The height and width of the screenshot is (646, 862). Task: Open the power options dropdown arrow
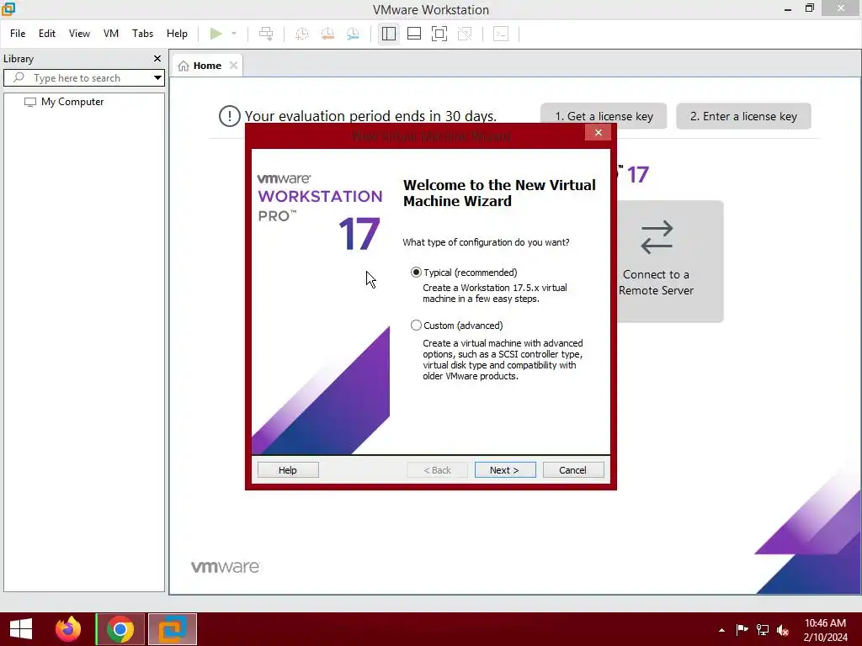[234, 34]
